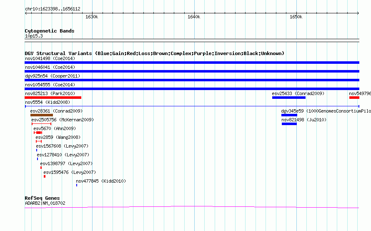Viewport: 371px width, 231px height.
Task: Open the esv1567608 (Levy2007) label
Action: click(62, 146)
